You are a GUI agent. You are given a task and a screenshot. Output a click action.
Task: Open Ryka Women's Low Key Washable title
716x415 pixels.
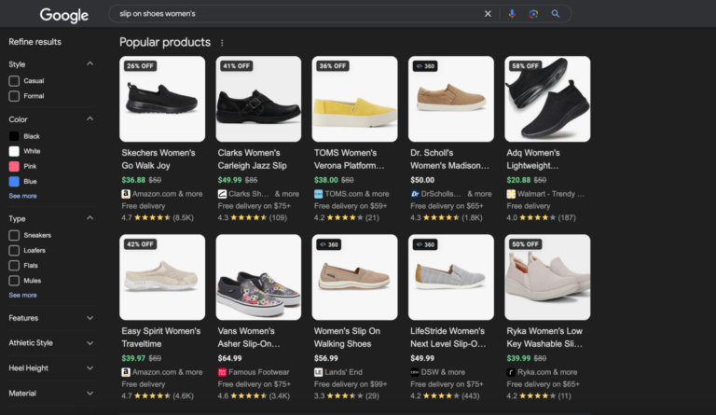(x=544, y=337)
